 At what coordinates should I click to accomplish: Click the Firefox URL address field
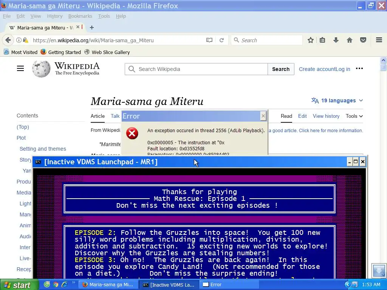(x=118, y=40)
